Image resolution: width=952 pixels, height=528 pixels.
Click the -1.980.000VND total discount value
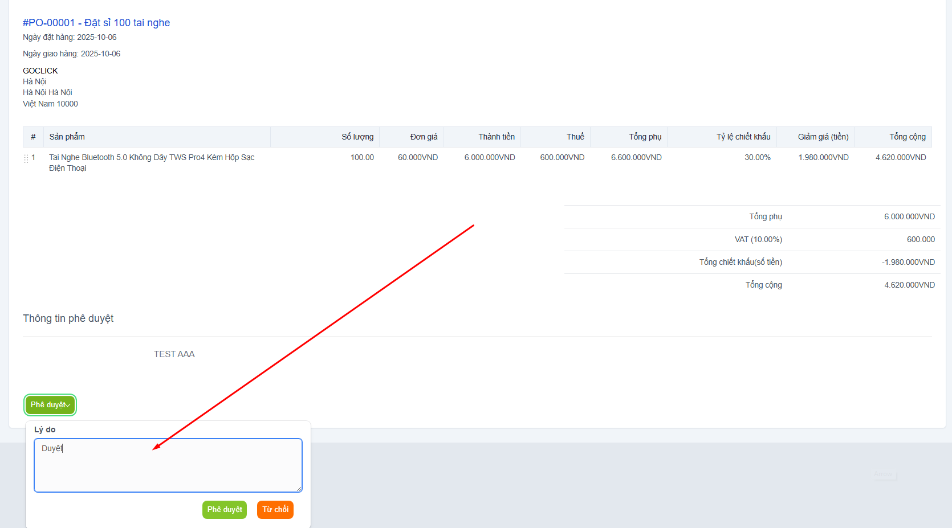point(908,263)
